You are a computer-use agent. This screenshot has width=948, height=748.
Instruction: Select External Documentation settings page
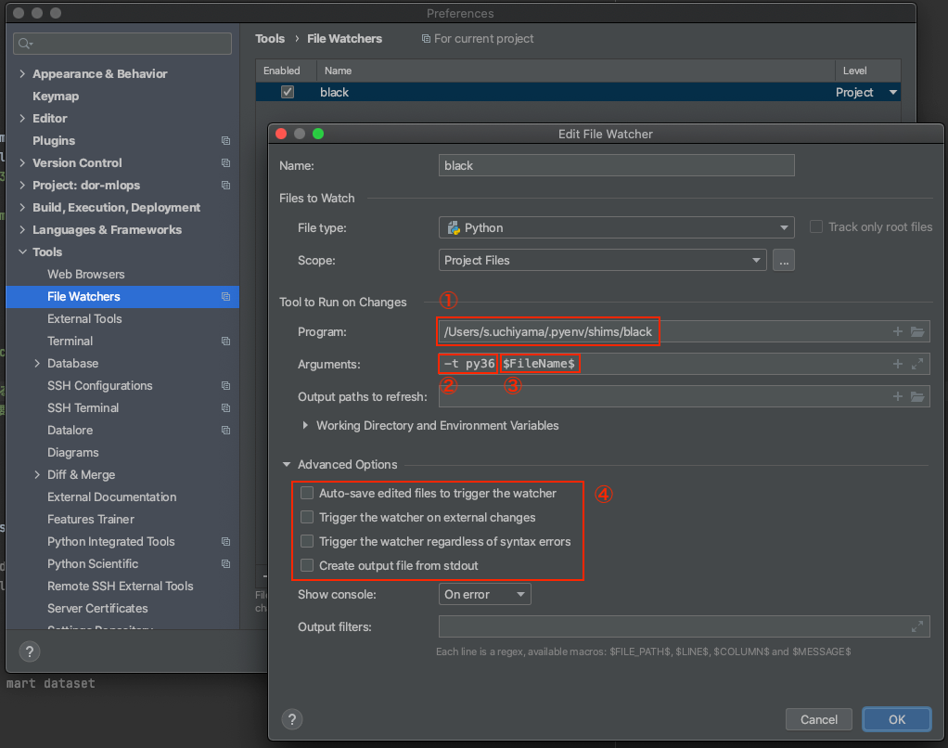(112, 497)
